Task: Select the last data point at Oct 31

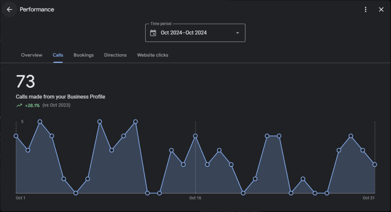Action: [375, 165]
